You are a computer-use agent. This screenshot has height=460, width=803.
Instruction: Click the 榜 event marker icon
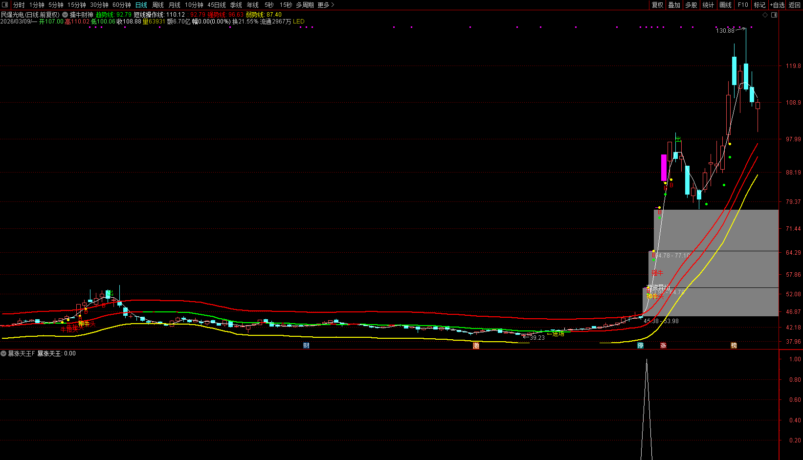734,346
